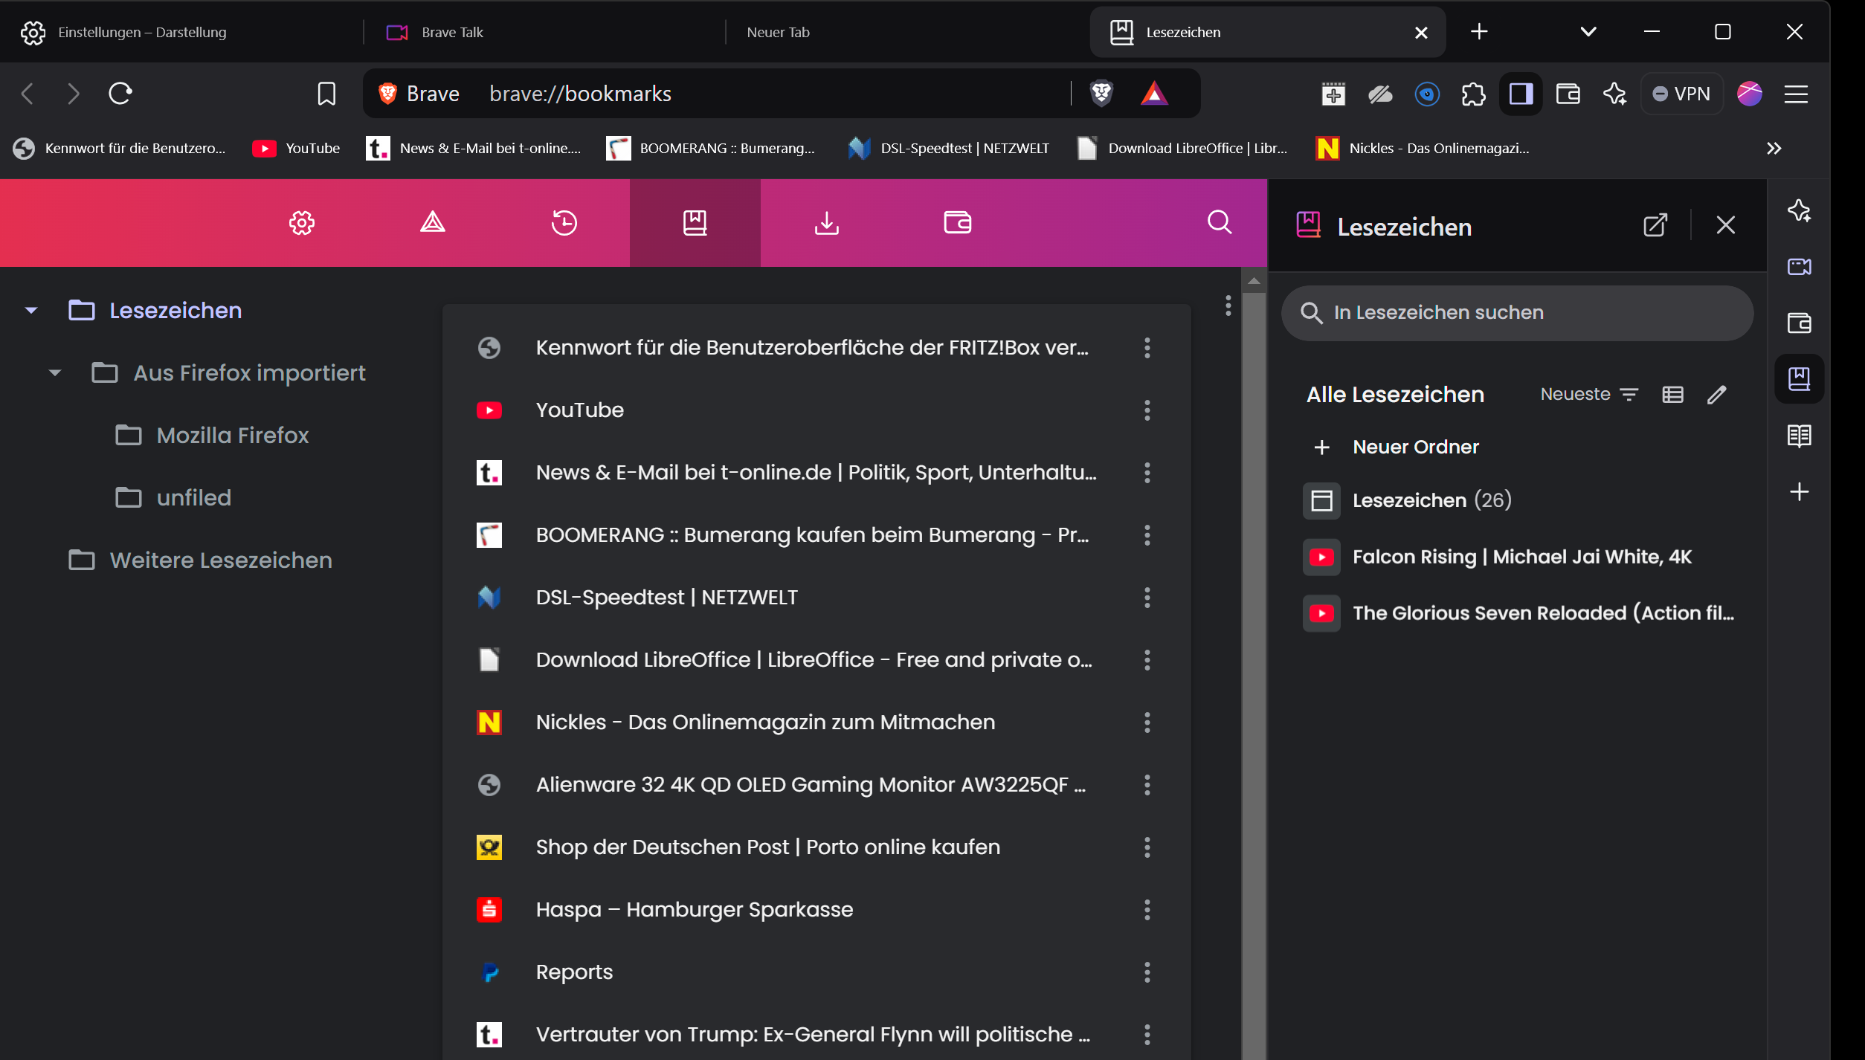This screenshot has width=1865, height=1060.
Task: Open Brave Wallet from the toolbar
Action: [x=1568, y=94]
